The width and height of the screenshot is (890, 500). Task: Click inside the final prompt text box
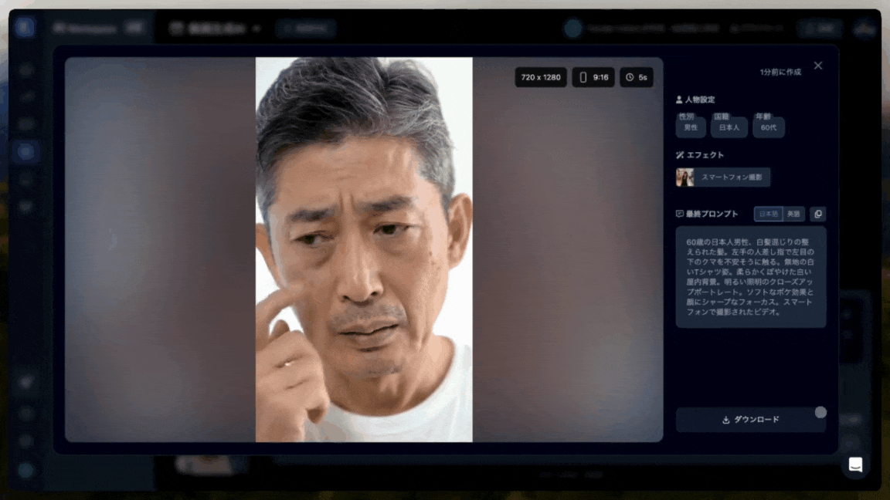(750, 276)
